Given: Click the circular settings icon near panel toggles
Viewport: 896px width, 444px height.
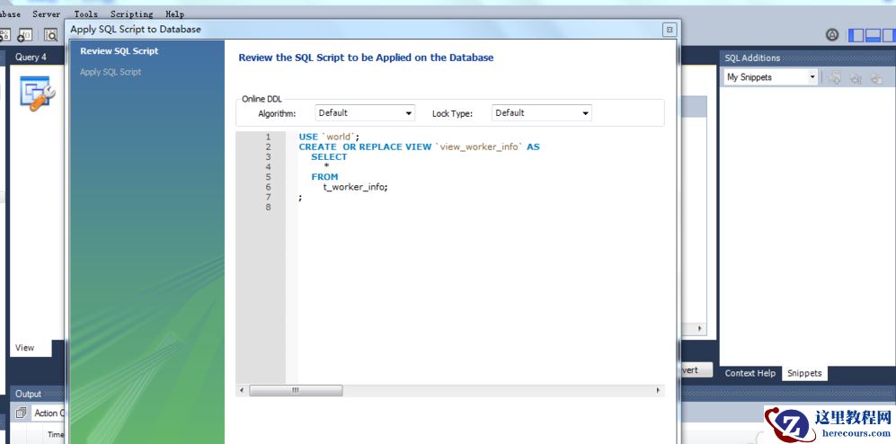Looking at the screenshot, I should [832, 35].
